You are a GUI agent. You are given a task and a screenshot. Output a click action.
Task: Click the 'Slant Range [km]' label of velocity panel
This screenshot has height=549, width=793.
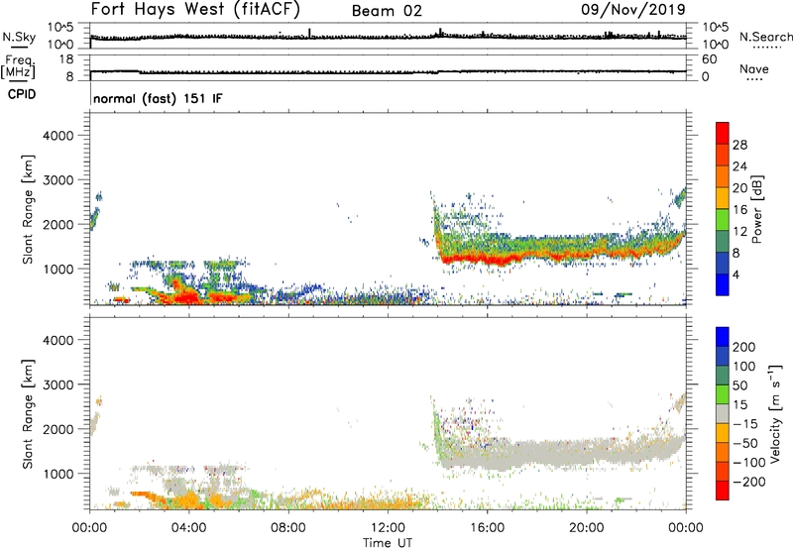28,414
